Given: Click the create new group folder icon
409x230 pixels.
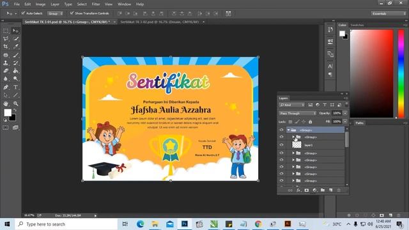Looking at the screenshot, I should [x=323, y=190].
